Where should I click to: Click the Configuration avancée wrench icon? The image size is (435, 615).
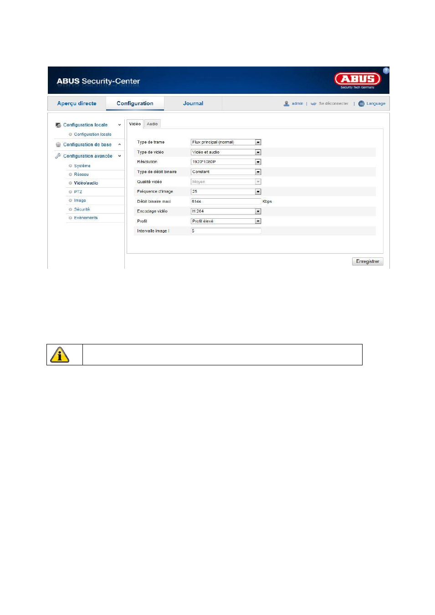(58, 156)
